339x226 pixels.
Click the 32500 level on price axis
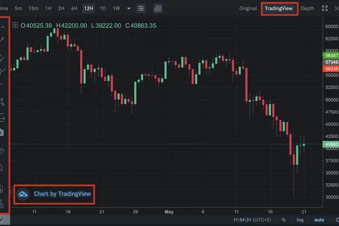(332, 185)
